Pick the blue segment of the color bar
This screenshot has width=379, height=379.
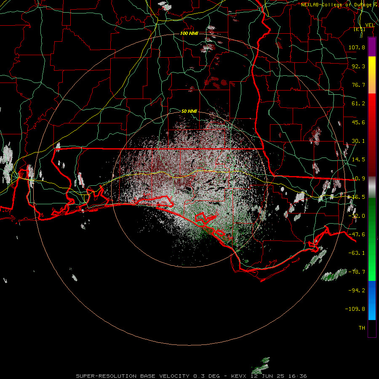(372, 300)
